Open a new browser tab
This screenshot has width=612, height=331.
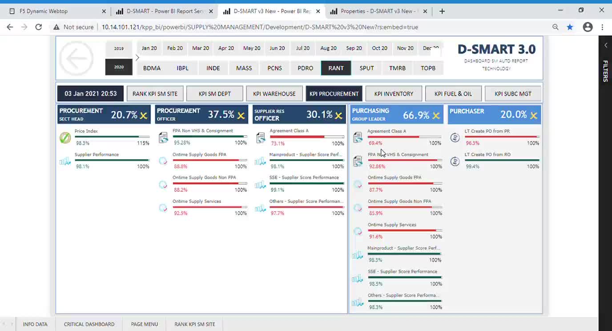pyautogui.click(x=442, y=11)
